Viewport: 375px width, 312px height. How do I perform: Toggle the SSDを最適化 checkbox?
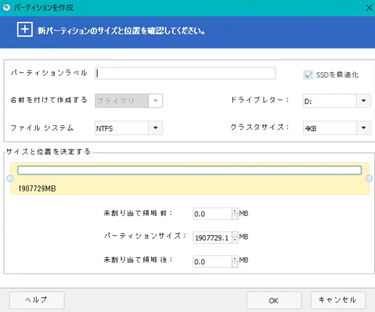click(x=308, y=75)
